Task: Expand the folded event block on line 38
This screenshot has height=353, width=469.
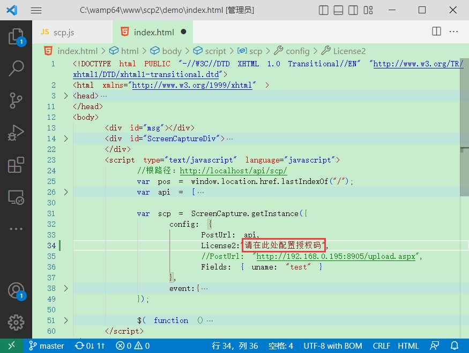Action: (x=66, y=288)
